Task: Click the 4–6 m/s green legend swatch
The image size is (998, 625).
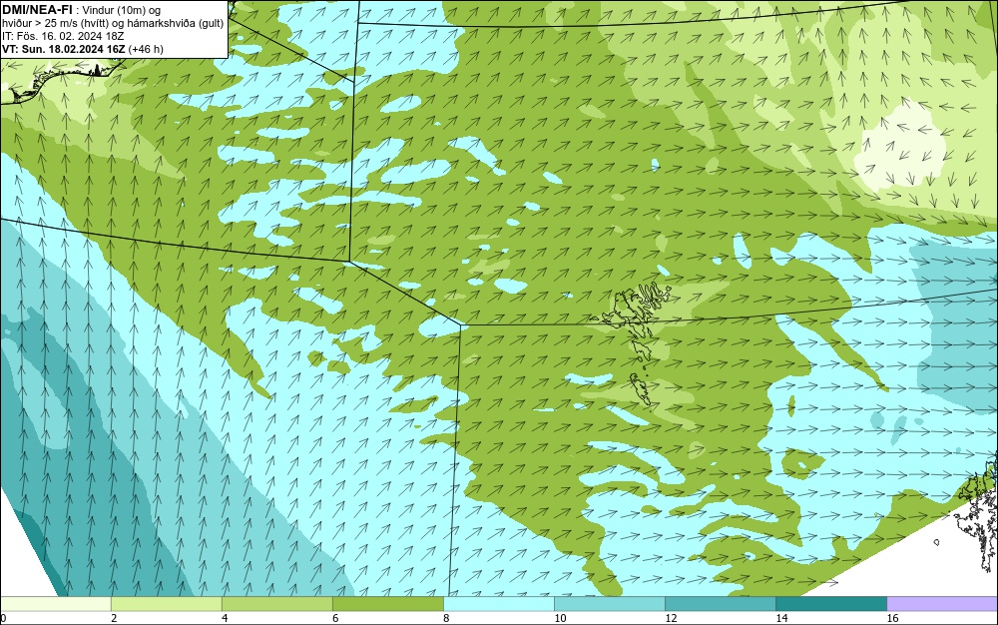Action: 276,604
